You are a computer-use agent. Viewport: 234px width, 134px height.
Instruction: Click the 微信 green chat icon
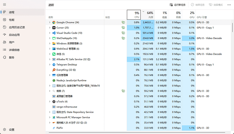click(x=54, y=54)
